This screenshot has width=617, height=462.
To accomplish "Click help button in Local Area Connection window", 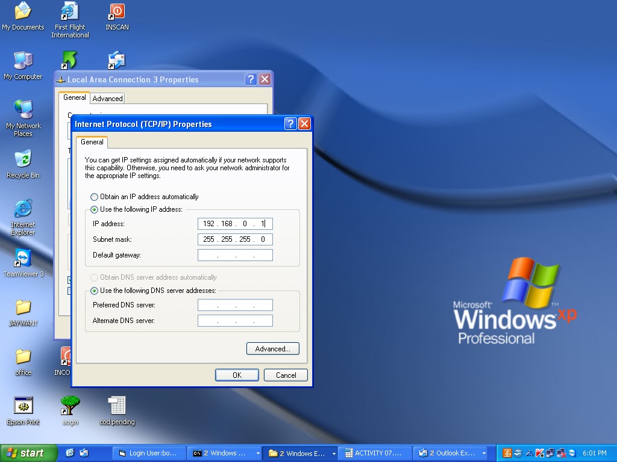I will pos(251,79).
